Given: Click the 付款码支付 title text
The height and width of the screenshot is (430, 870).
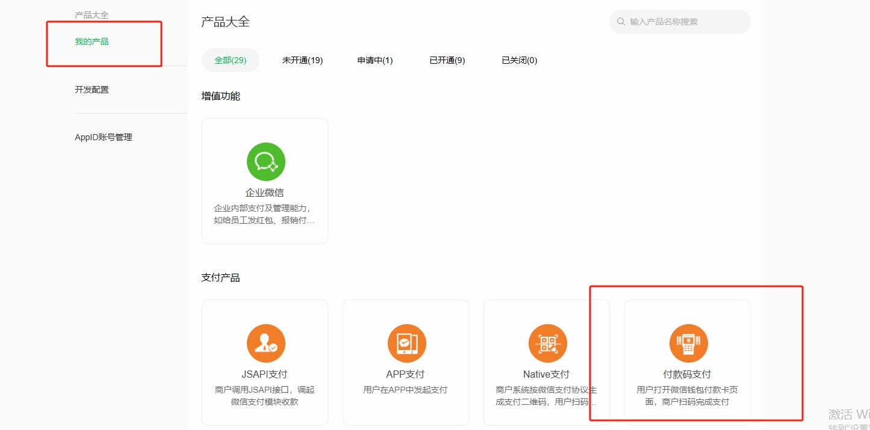Looking at the screenshot, I should (x=687, y=374).
